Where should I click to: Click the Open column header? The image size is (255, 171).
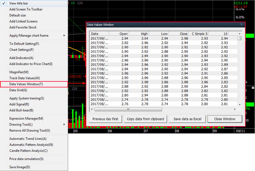click(x=119, y=34)
